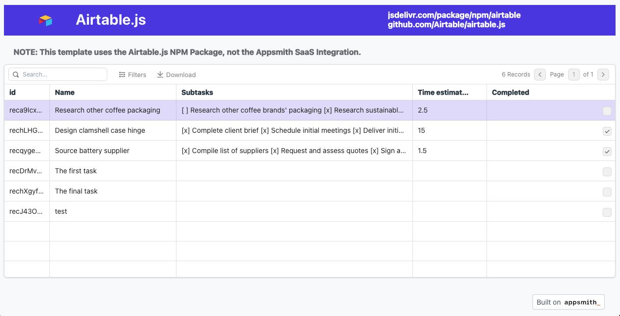Check Completed for Research other coffee packaging

(607, 111)
